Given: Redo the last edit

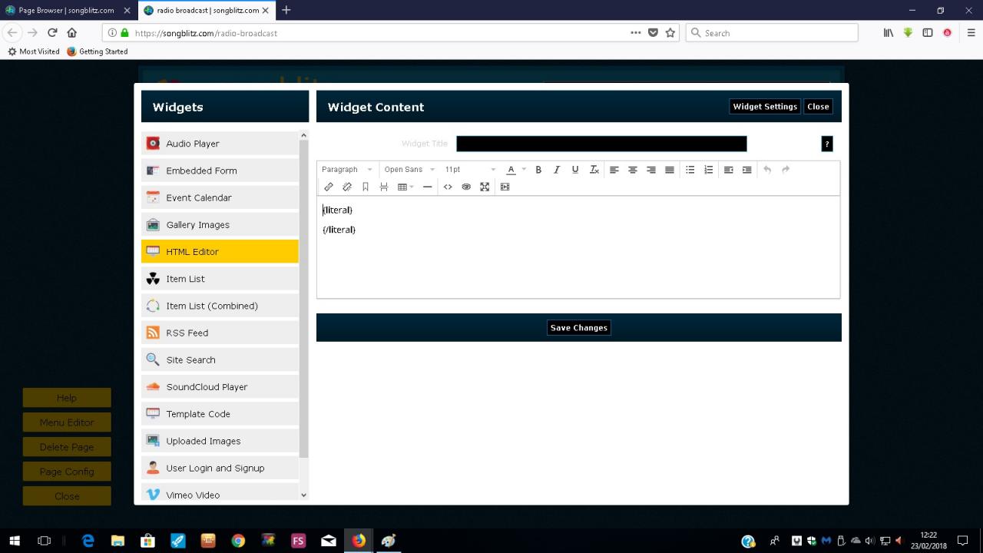Looking at the screenshot, I should click(x=786, y=170).
